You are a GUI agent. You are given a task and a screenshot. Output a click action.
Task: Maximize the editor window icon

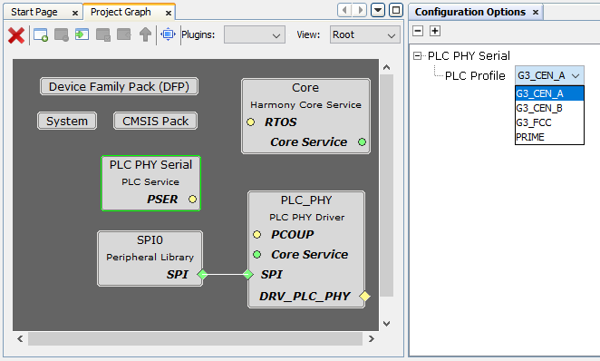pyautogui.click(x=396, y=10)
